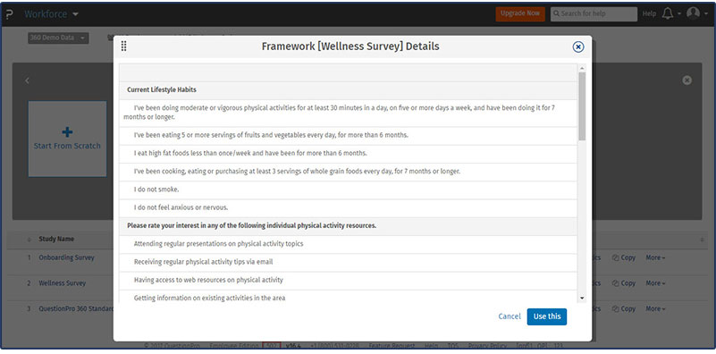Copy the Onboarding Survey row

[624, 257]
